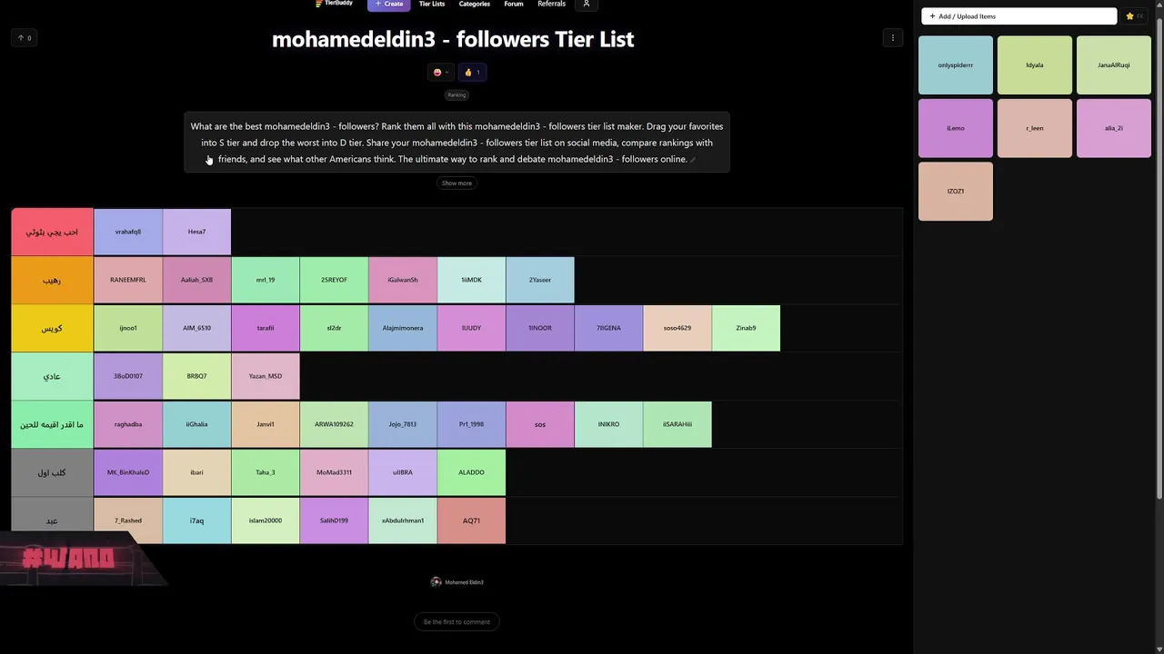This screenshot has height=654, width=1164.
Task: Click the pencil edit description icon
Action: [x=693, y=160]
